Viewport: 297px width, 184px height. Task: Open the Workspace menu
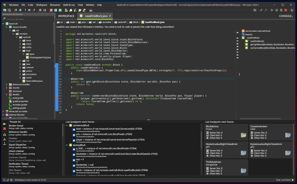tap(42, 5)
